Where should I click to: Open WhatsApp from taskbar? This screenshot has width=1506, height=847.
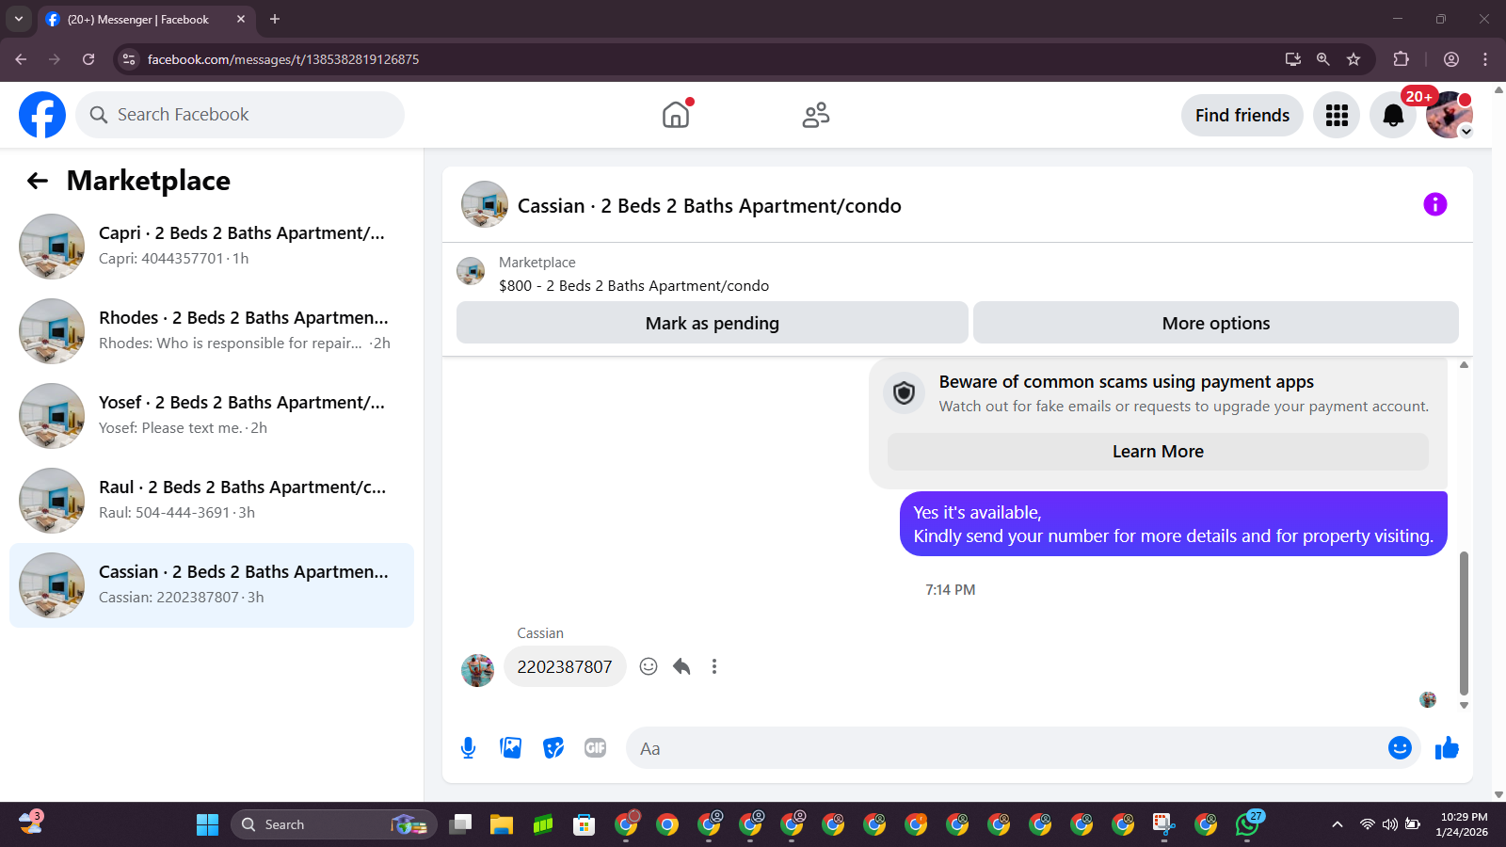coord(1248,824)
